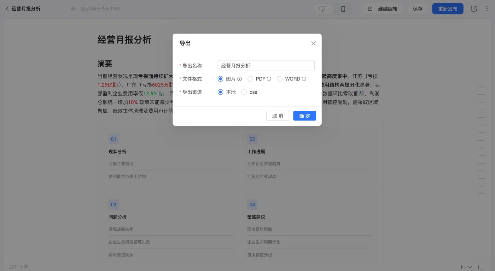Open the 亏损企业数量趋势 section link
This screenshot has width=495, height=271.
264,164
